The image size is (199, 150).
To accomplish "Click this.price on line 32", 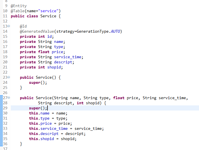I will pos(40,124).
